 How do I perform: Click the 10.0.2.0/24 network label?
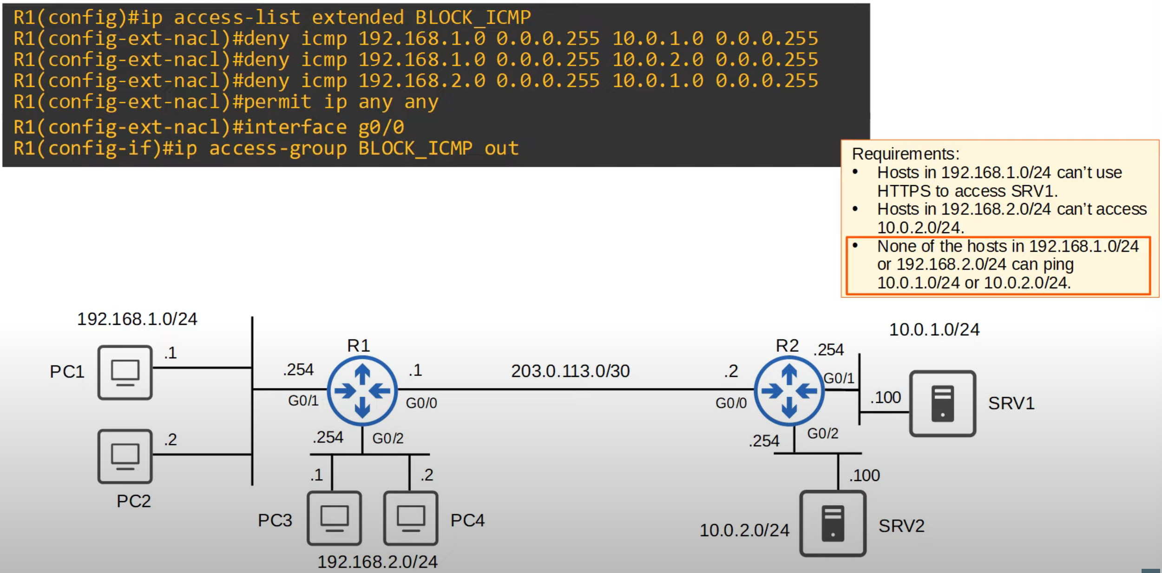pos(744,530)
